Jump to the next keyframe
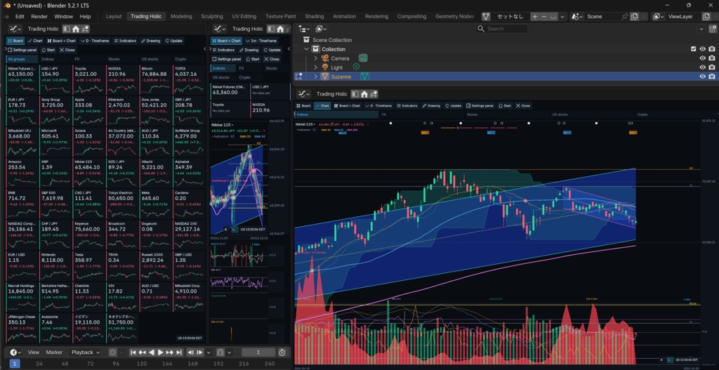Screen dimensions: 719x370 [x=170, y=352]
